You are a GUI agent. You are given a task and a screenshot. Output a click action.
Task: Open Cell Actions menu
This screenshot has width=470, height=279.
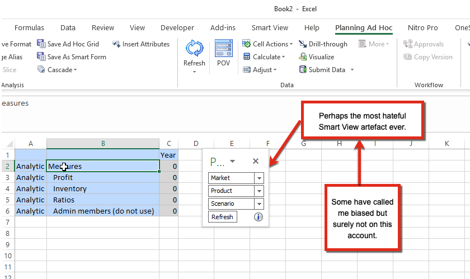267,44
